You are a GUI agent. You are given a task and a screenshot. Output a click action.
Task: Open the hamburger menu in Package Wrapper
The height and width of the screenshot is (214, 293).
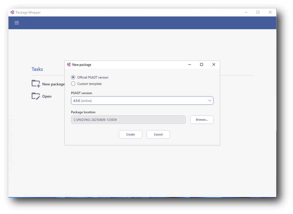pos(17,23)
